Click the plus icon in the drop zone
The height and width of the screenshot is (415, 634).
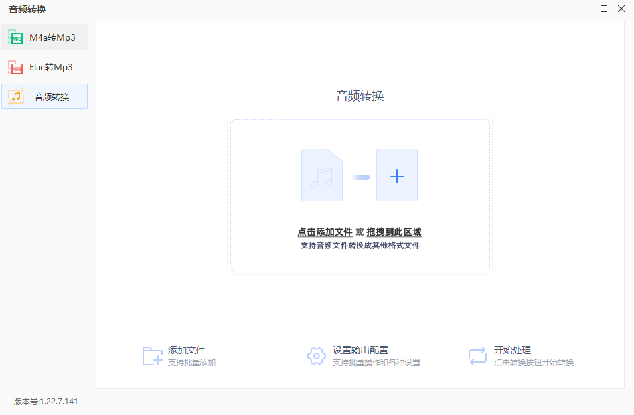click(x=397, y=175)
